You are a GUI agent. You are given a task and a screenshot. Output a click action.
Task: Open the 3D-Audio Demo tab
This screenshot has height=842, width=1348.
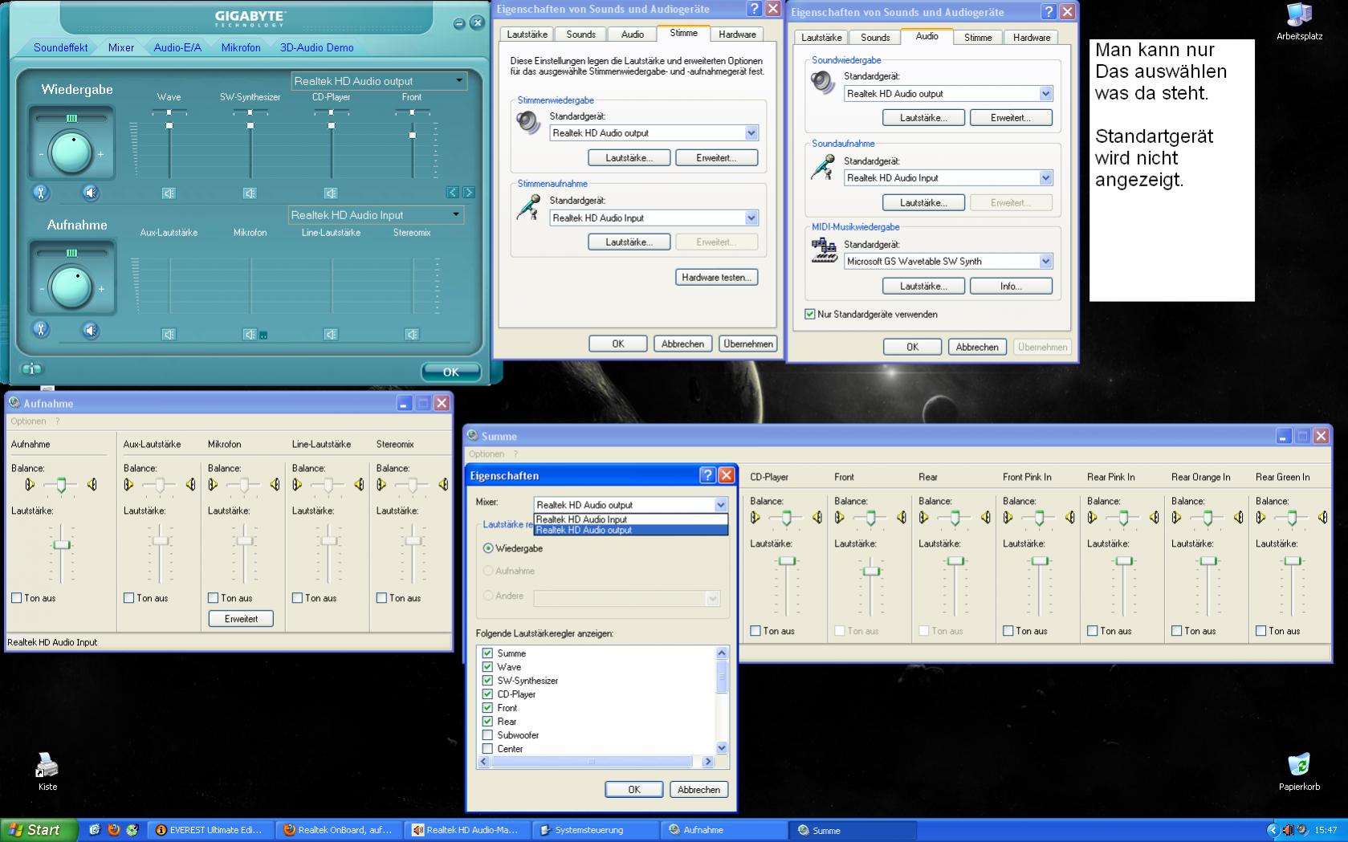point(316,48)
